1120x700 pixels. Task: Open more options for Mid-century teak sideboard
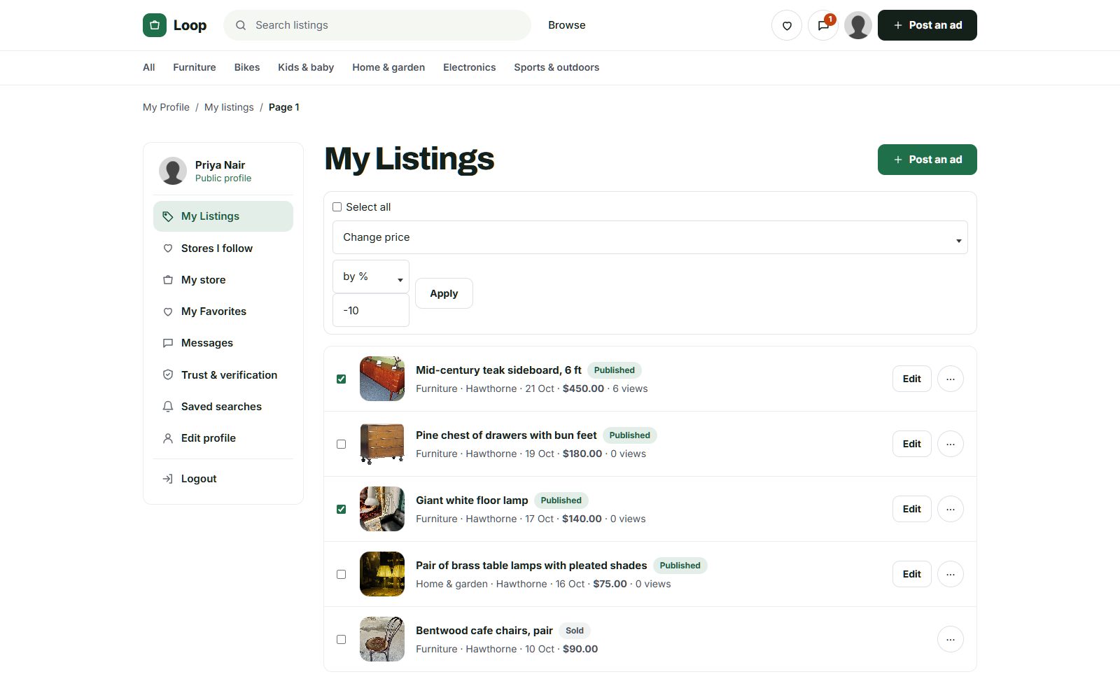tap(951, 379)
